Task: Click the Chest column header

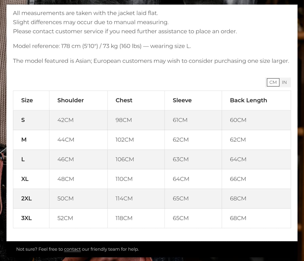Action: pyautogui.click(x=124, y=100)
